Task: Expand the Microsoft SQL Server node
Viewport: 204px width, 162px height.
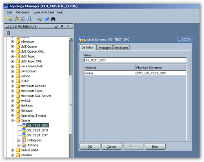Action: tap(13, 96)
